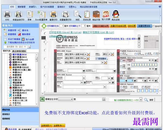Click the 下载免费的条码设计打印软件 link
This screenshot has height=130, width=163.
[x=21, y=43]
